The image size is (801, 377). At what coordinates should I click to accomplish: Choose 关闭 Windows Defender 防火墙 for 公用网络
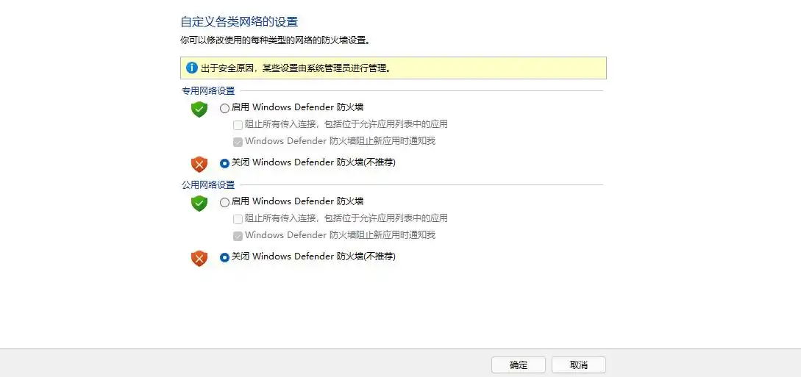[225, 257]
